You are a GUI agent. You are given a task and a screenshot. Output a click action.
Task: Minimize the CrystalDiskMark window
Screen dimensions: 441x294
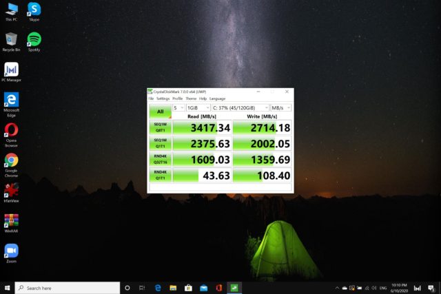click(258, 92)
